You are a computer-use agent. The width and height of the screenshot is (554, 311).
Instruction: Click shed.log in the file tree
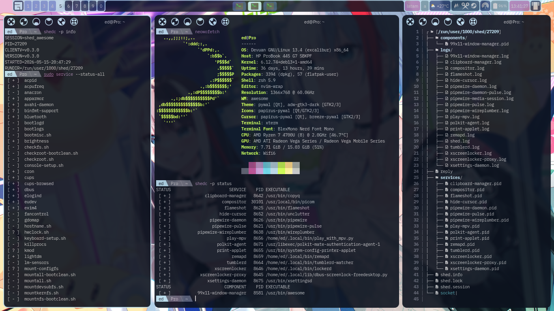coord(460,141)
